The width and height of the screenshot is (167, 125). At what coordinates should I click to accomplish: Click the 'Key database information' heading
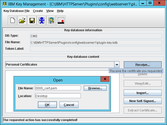pos(83,30)
